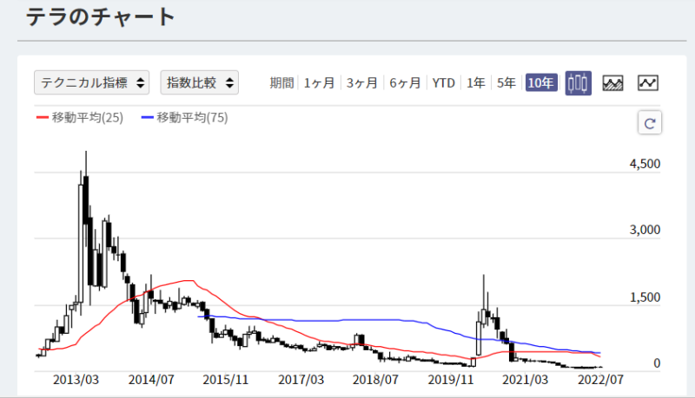Click the chart reload icon
The height and width of the screenshot is (398, 695).
click(650, 123)
